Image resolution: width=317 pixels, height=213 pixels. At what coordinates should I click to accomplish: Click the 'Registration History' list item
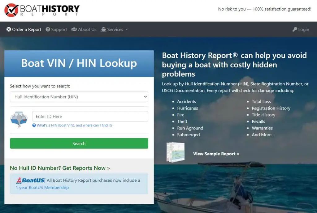(271, 108)
